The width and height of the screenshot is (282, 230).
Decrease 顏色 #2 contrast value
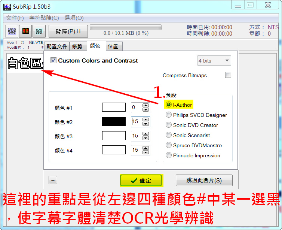click(x=146, y=124)
